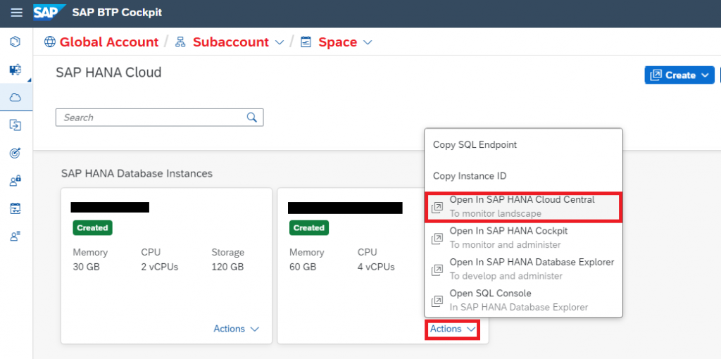721x359 pixels.
Task: Choose Open In SAP HANA Database Explorer
Action: (523, 269)
